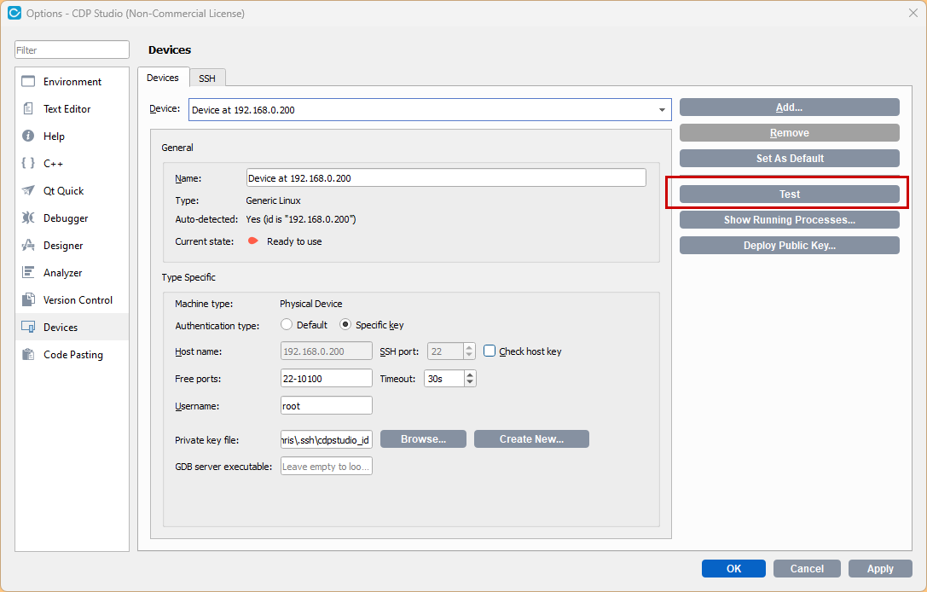Image resolution: width=927 pixels, height=592 pixels.
Task: Click the "Generic Linux" type text
Action: [x=273, y=200]
